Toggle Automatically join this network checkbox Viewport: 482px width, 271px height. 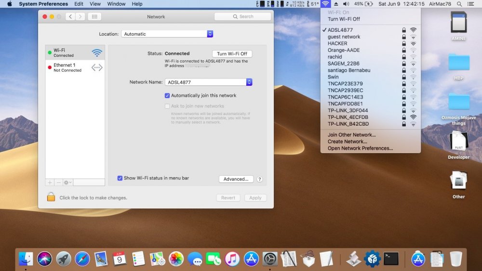pos(167,95)
